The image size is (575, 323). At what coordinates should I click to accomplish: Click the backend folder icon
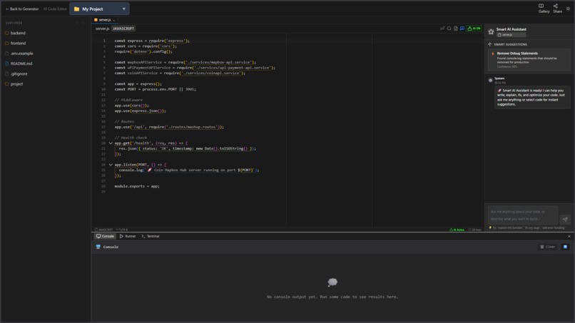pyautogui.click(x=6, y=33)
